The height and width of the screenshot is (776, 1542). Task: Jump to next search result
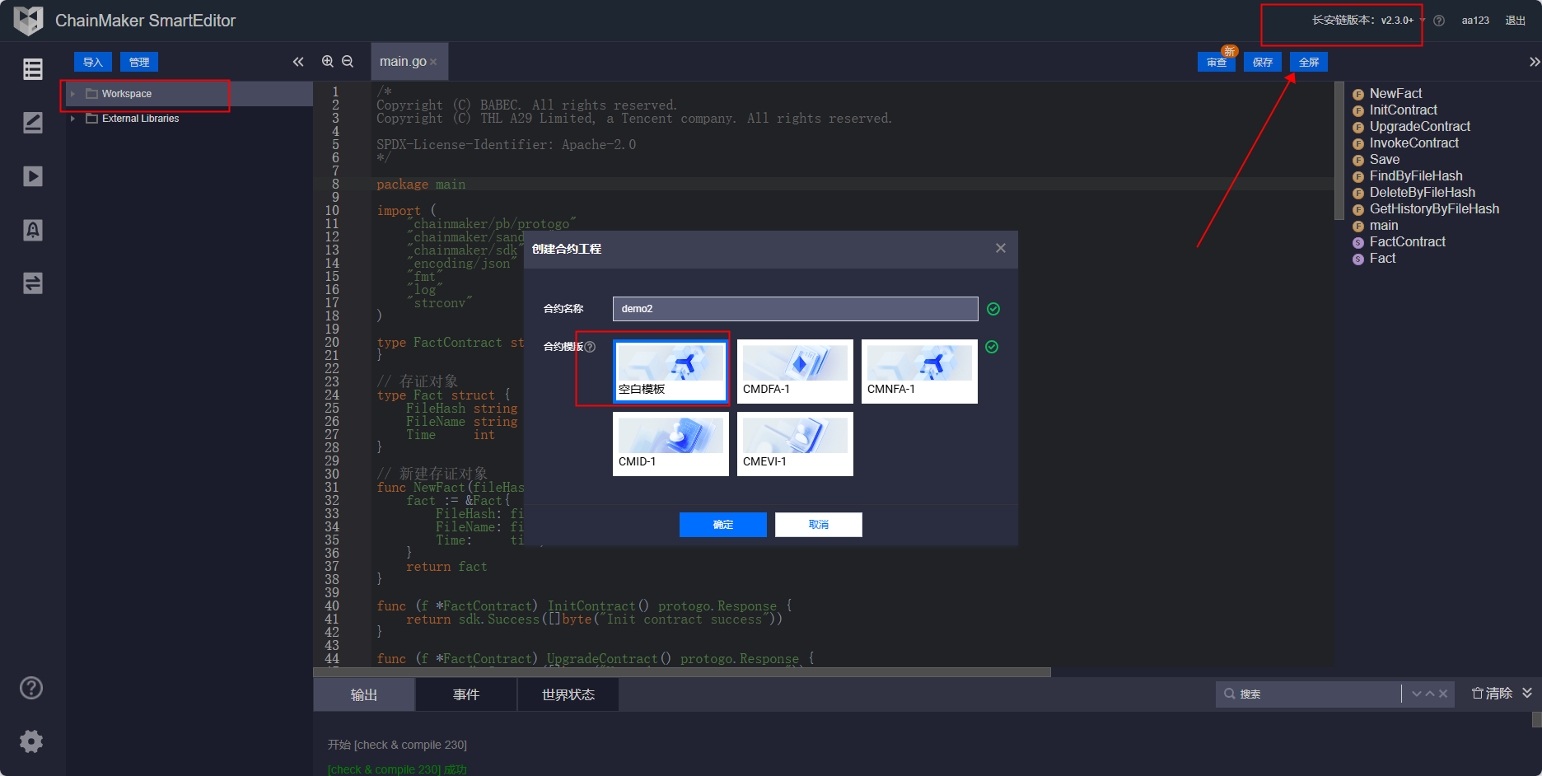1417,694
